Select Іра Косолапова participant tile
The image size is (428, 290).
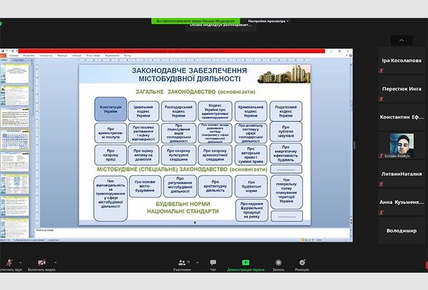pos(403,60)
